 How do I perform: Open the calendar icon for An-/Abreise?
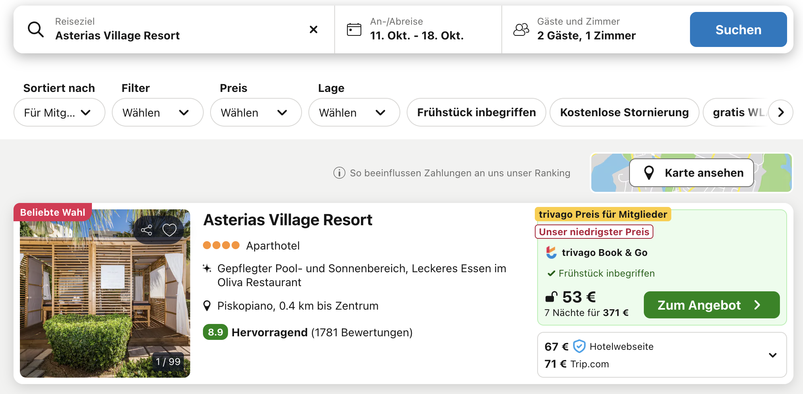click(354, 29)
